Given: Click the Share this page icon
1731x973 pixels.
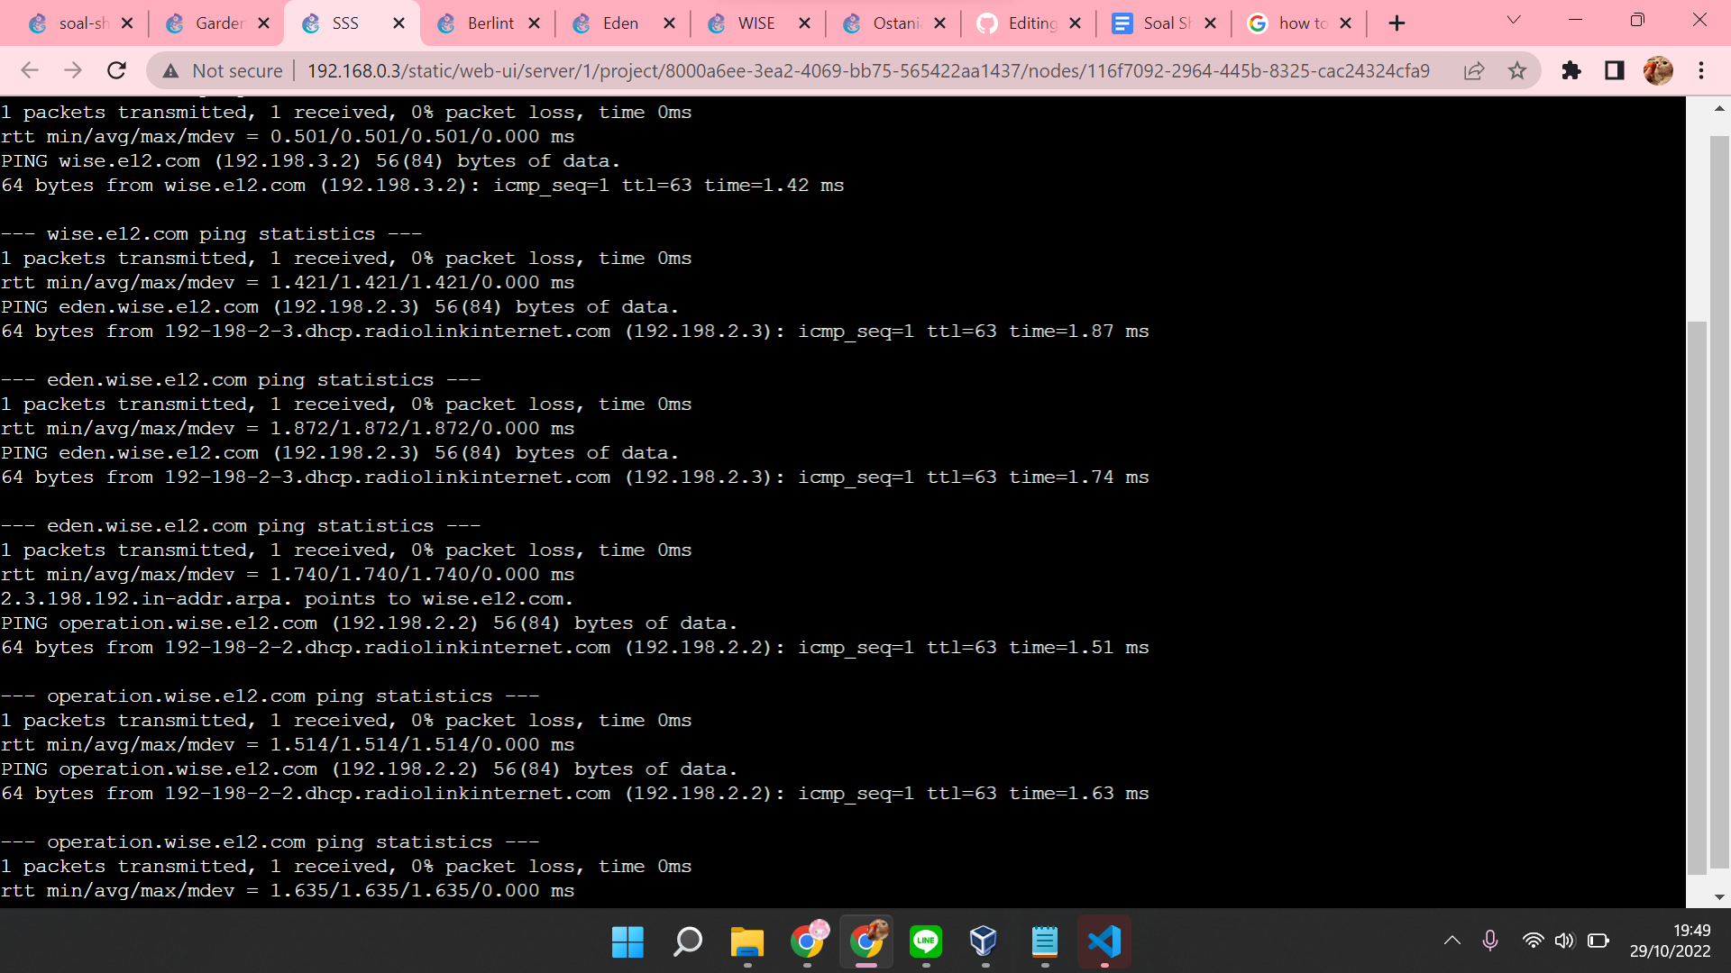Looking at the screenshot, I should click(x=1475, y=70).
